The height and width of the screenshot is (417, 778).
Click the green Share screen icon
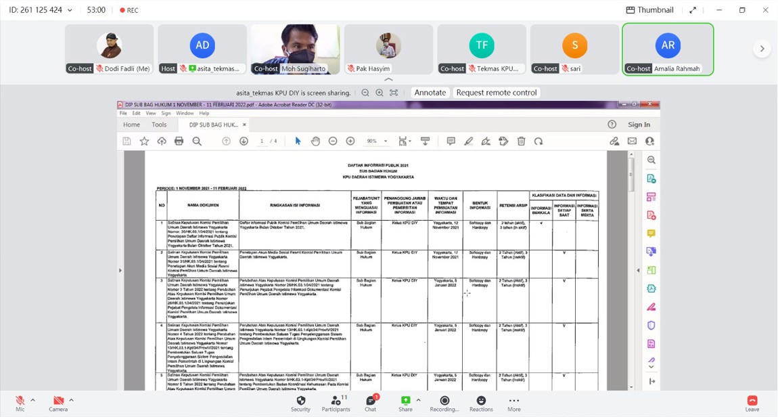pos(405,401)
